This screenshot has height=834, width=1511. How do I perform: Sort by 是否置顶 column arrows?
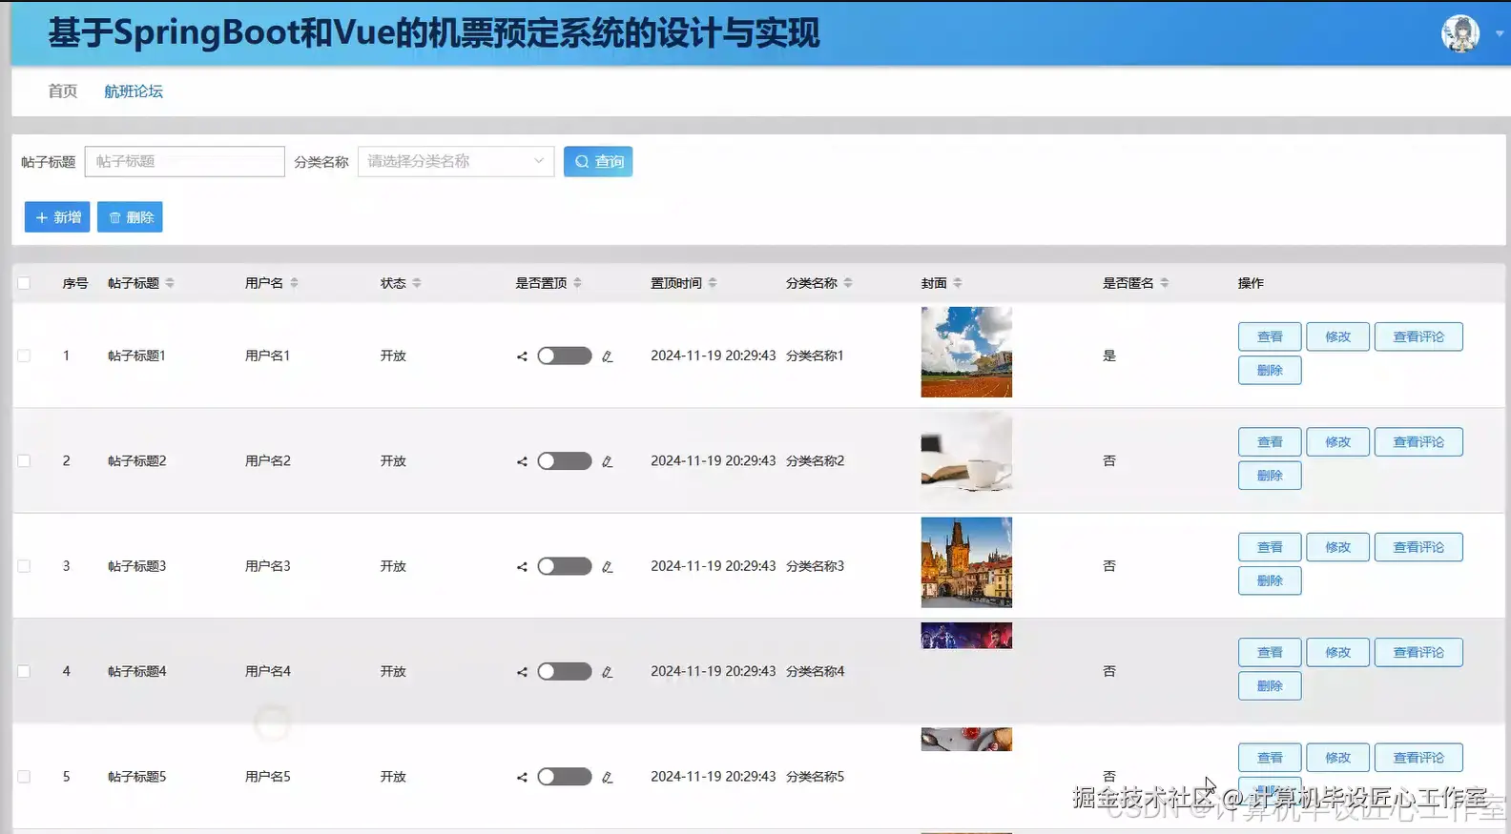pos(577,283)
